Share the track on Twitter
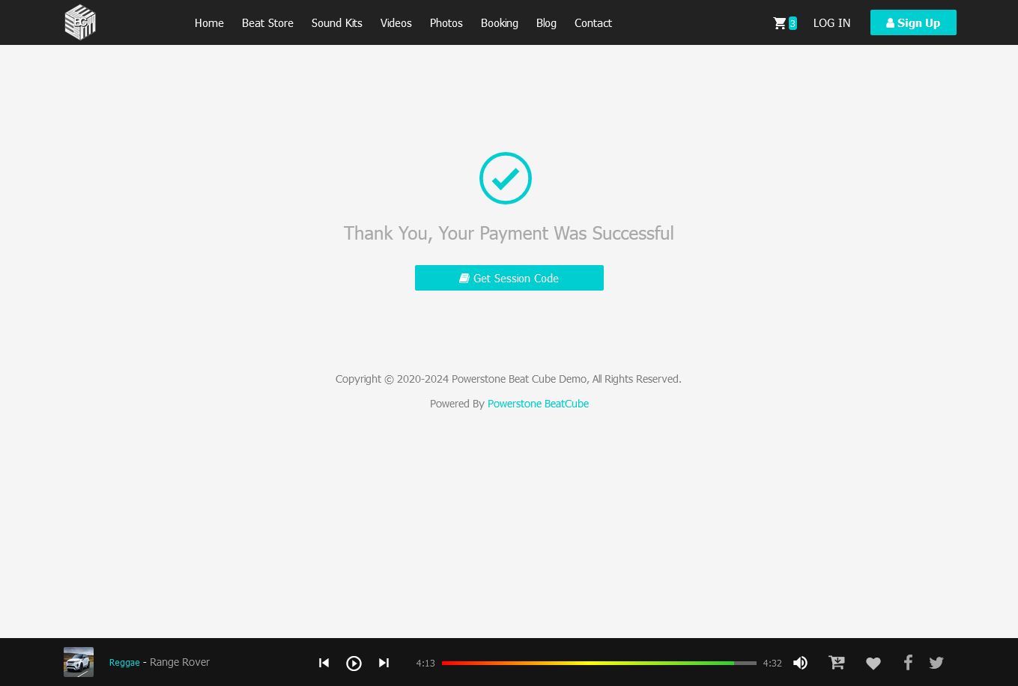Image resolution: width=1018 pixels, height=686 pixels. tap(936, 663)
